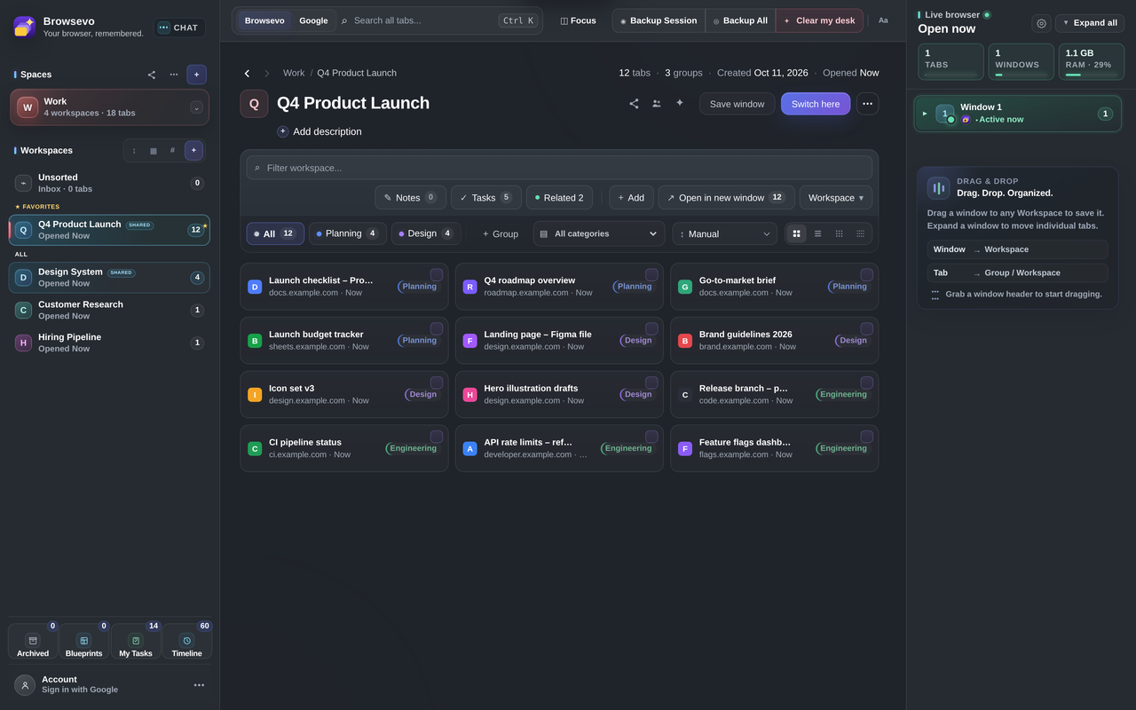Select the Brand guidelines 2026 checkbox
The image size is (1136, 710).
[x=867, y=329]
